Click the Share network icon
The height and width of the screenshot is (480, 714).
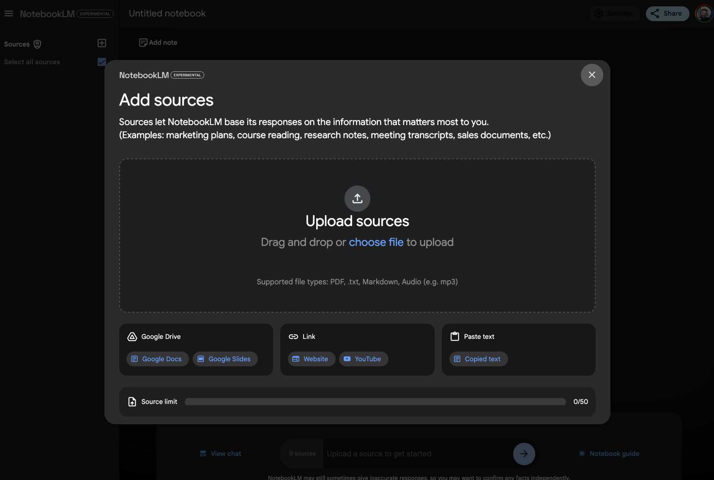pos(655,14)
